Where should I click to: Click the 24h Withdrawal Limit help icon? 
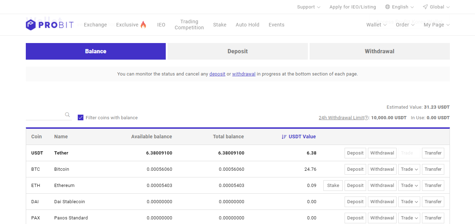(x=366, y=118)
